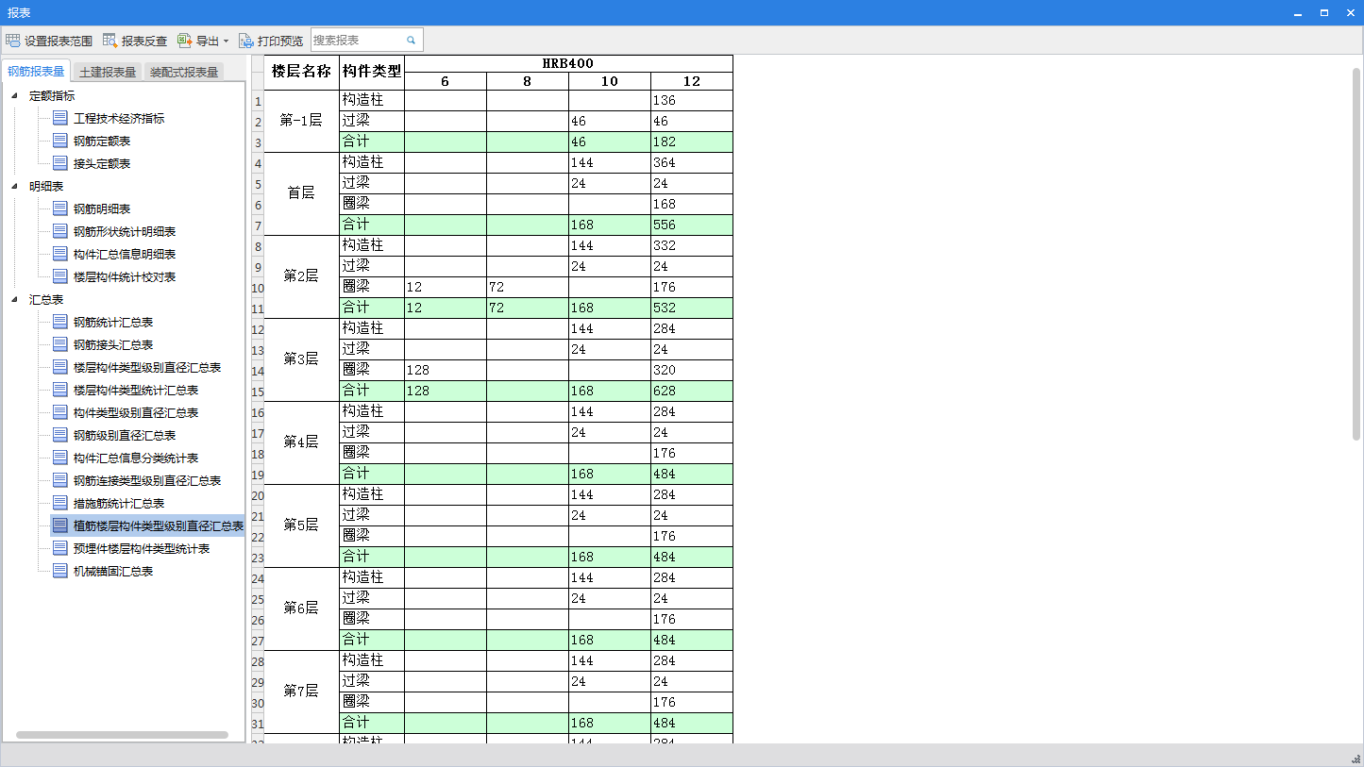Open the 钢筋接头汇总表 report
This screenshot has height=767, width=1364.
113,344
